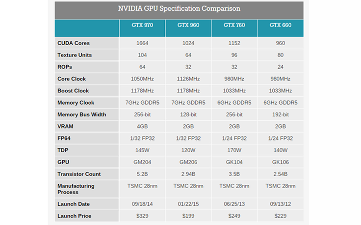
Task: Click the GK104 GPU cell
Action: [x=234, y=162]
